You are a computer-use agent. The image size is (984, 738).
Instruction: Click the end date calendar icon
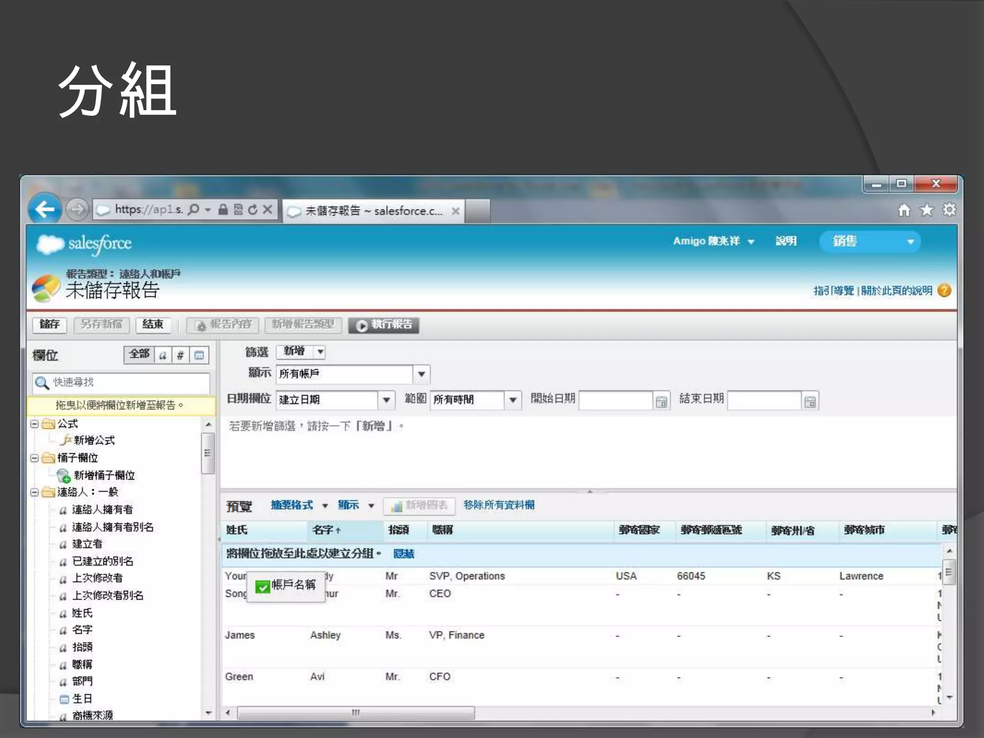810,401
